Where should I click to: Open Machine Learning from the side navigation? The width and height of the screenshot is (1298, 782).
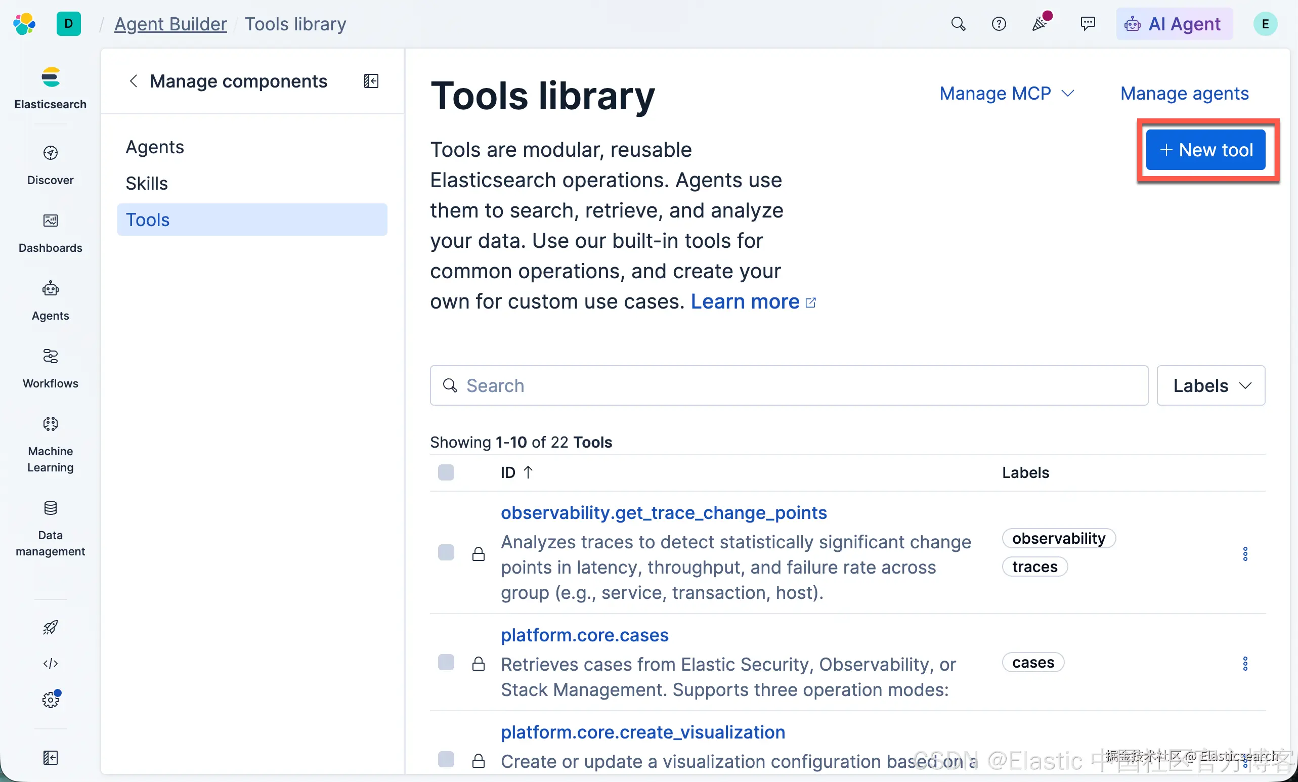point(51,445)
